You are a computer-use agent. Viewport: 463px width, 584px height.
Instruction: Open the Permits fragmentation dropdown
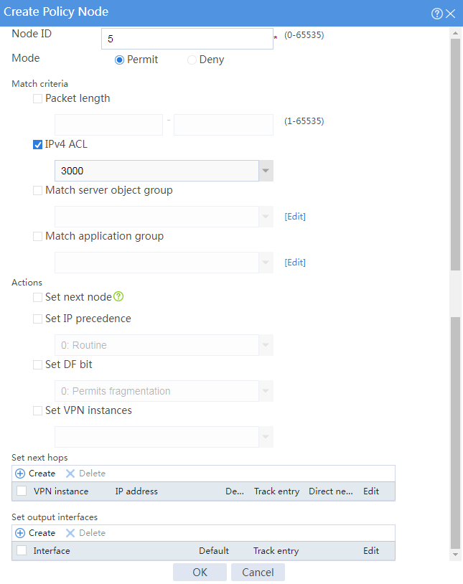164,391
